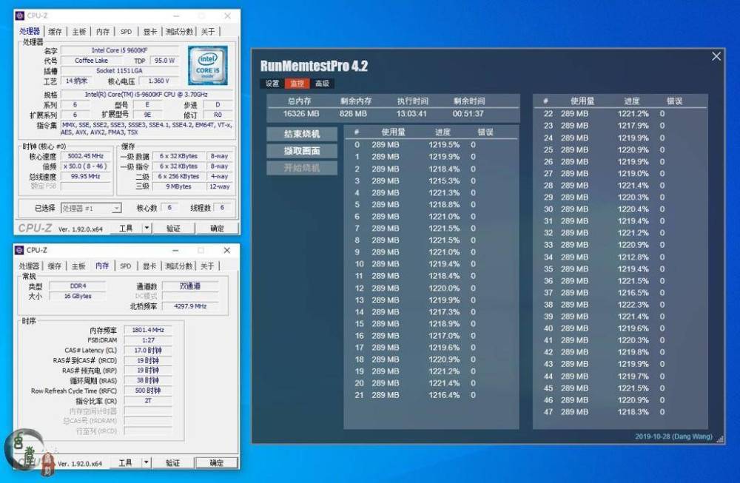This screenshot has width=740, height=483.
Task: Click row 47 progress 1218.3%
Action: (x=633, y=412)
